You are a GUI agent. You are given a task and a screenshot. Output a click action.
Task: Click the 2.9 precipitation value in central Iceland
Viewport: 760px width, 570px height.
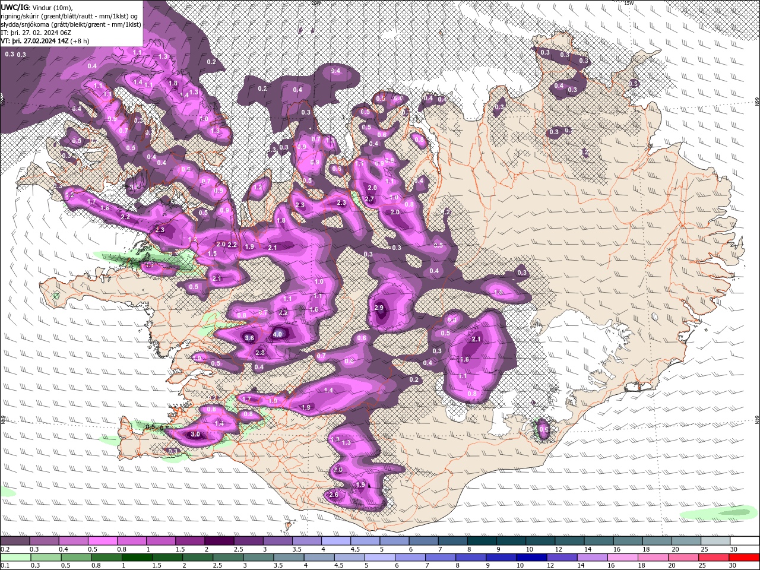(379, 308)
